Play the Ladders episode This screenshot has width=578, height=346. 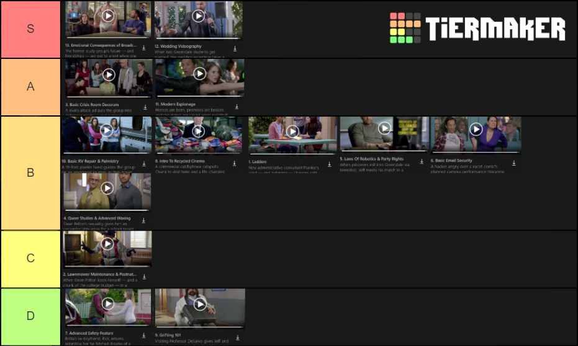[292, 131]
